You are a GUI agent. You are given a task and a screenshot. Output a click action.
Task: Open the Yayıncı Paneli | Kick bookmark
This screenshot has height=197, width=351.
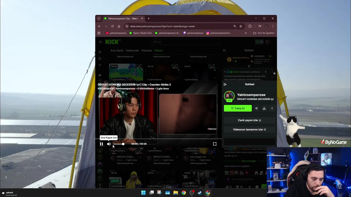click(140, 33)
